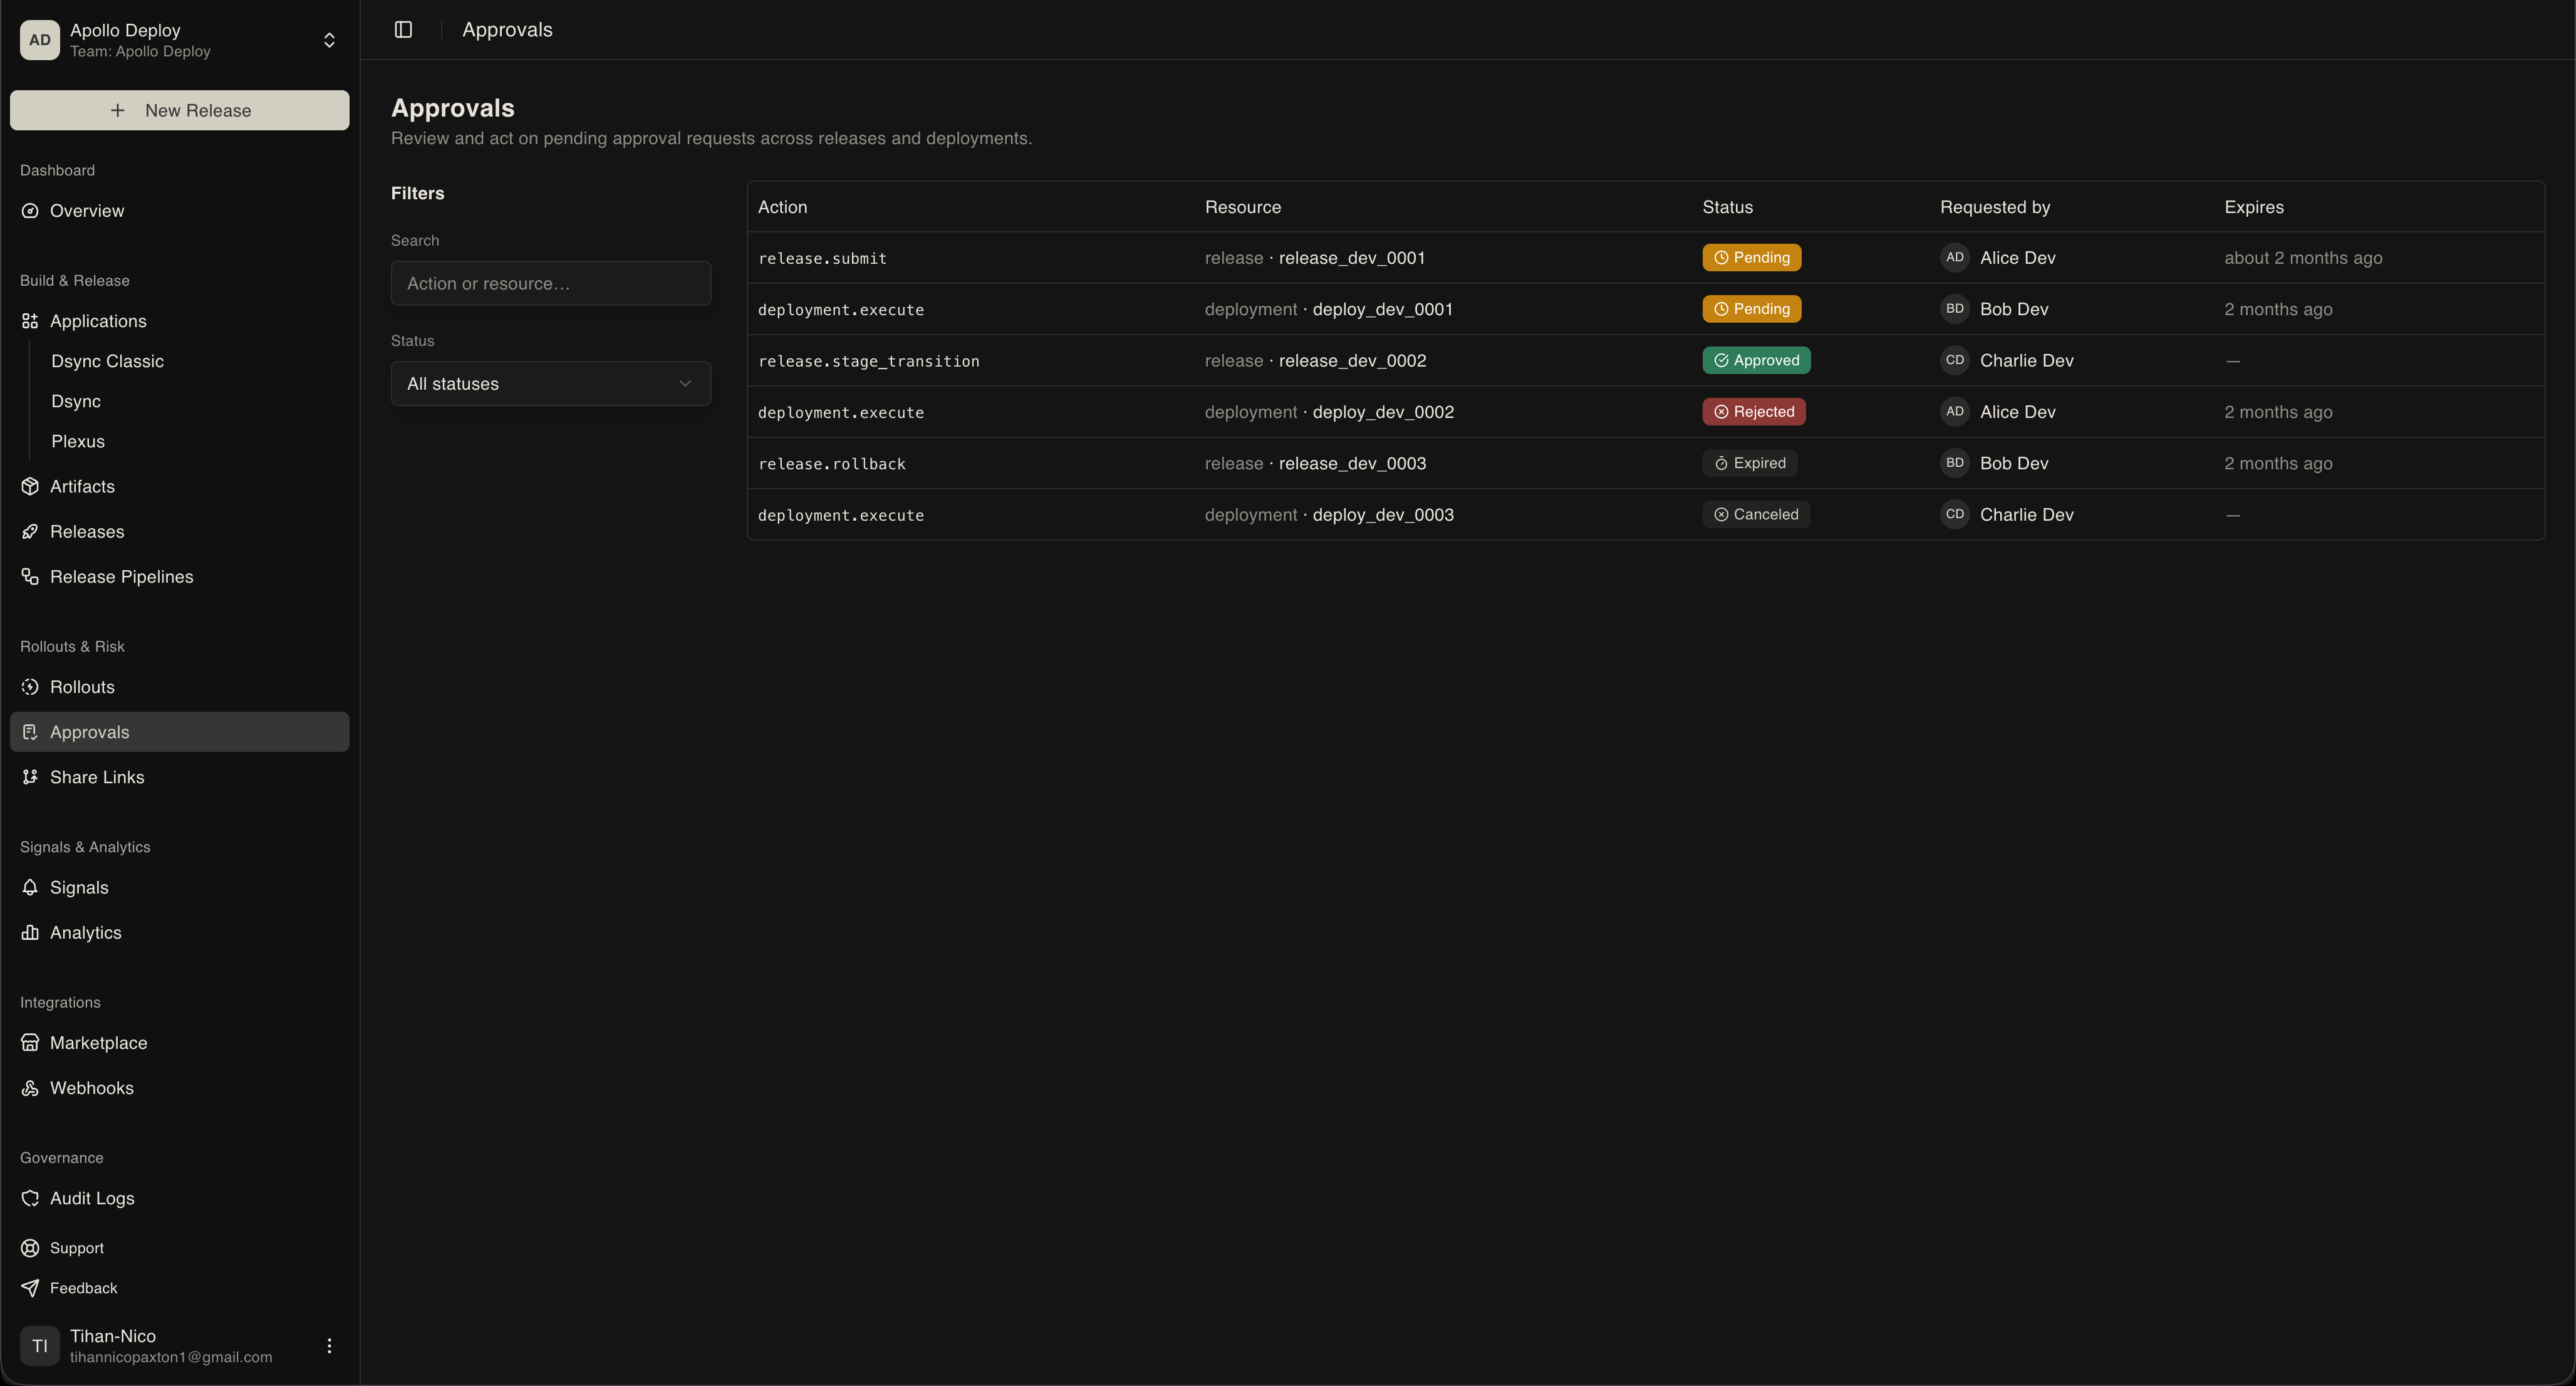Click the Marketplace store icon
Screen dimensions: 2576x1386
[x=30, y=1043]
